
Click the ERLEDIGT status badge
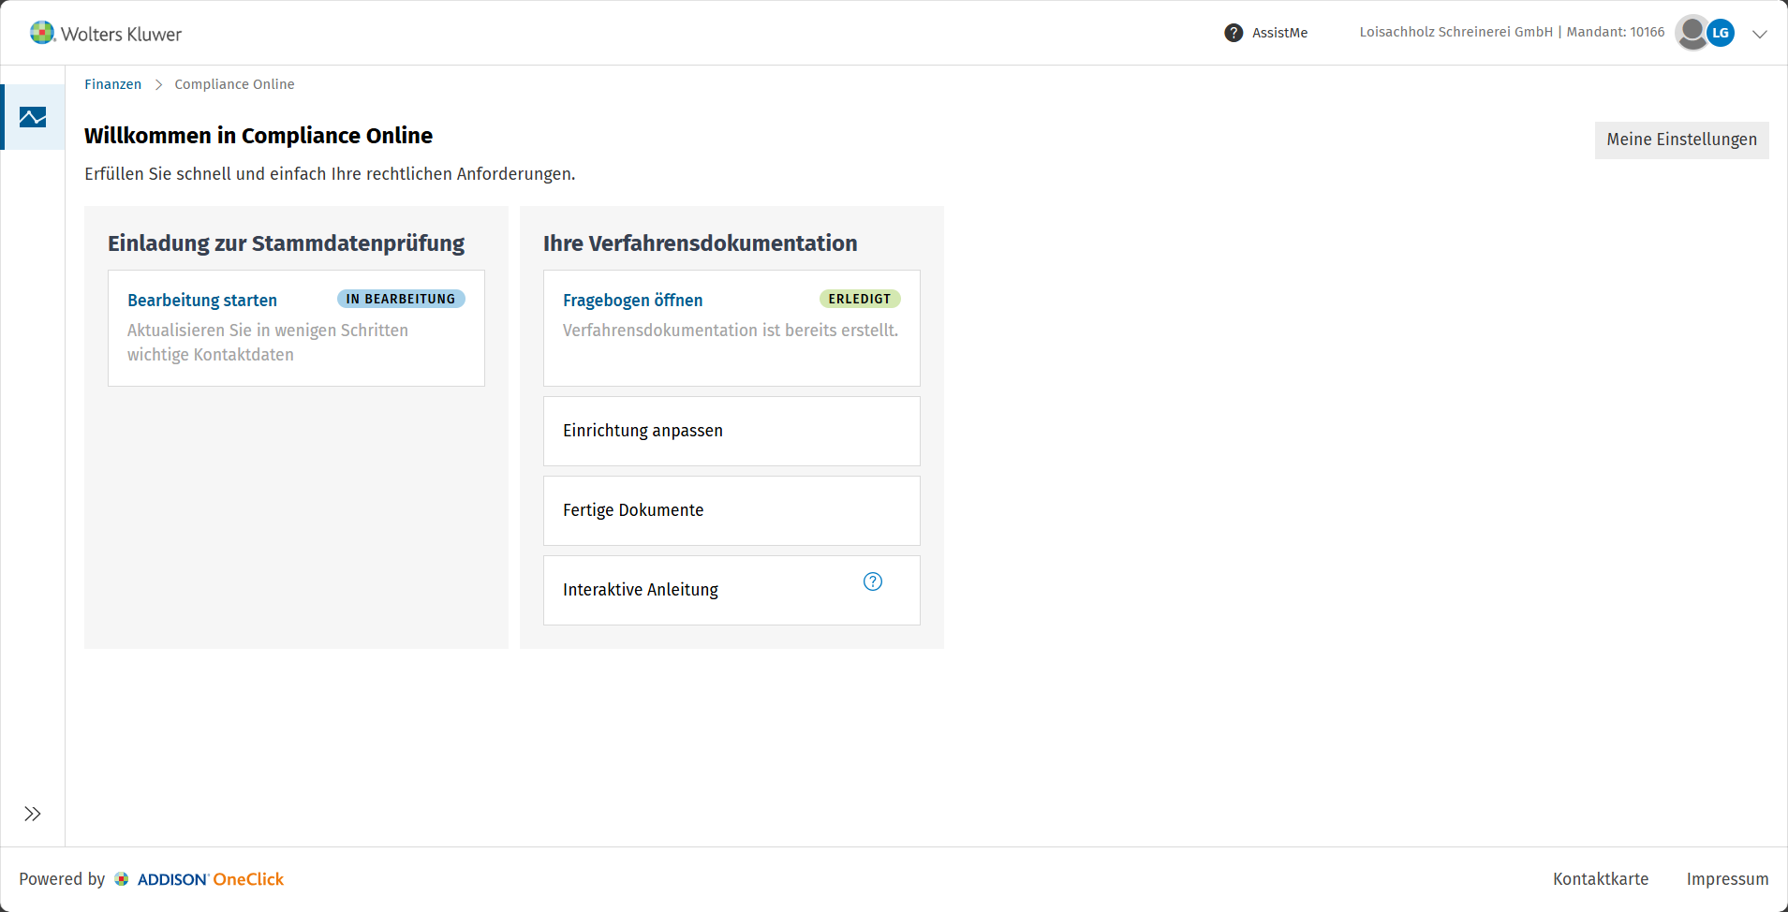pyautogui.click(x=860, y=299)
